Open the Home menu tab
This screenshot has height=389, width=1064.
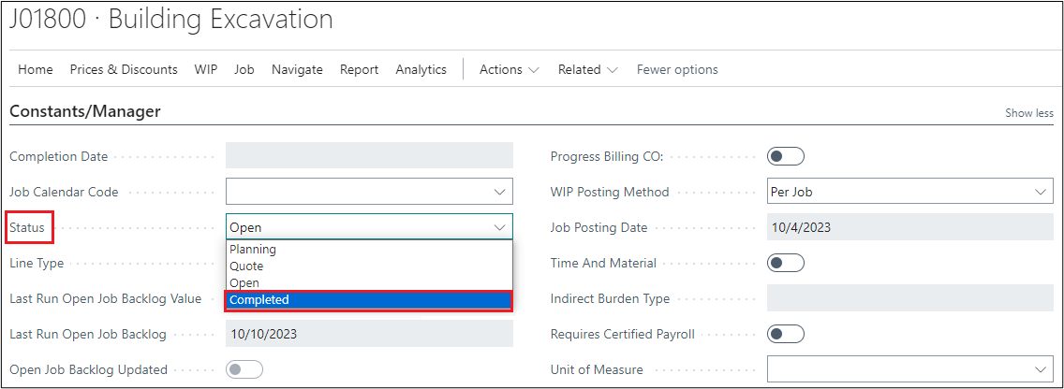pyautogui.click(x=36, y=69)
